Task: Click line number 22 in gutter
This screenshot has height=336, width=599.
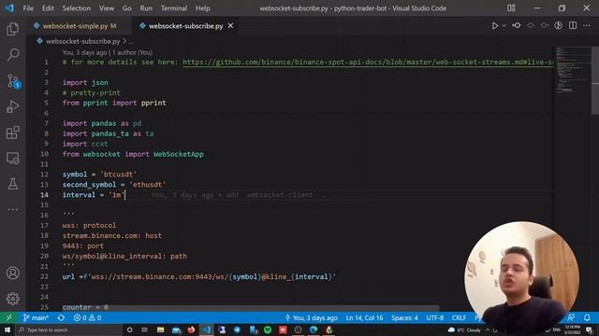Action: click(44, 276)
